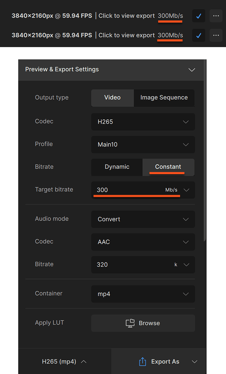Click the upload icon on Export As button
The image size is (226, 374).
(x=142, y=361)
